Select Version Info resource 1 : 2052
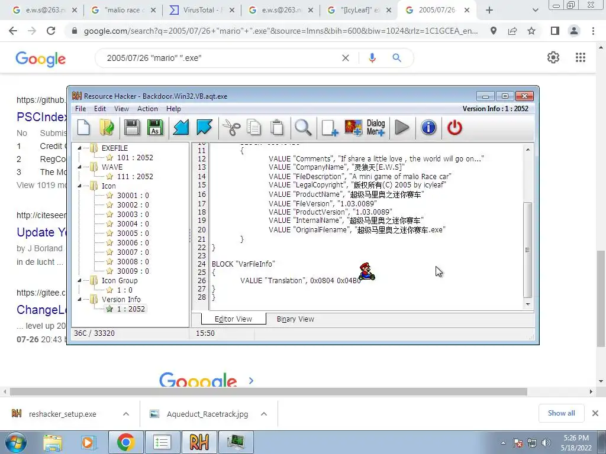 (131, 309)
